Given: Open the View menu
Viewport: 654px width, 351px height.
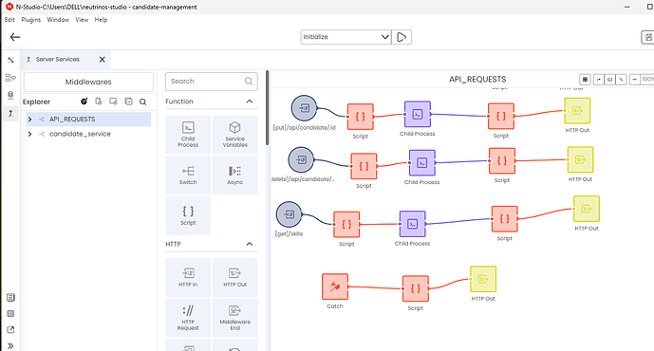Looking at the screenshot, I should click(82, 20).
